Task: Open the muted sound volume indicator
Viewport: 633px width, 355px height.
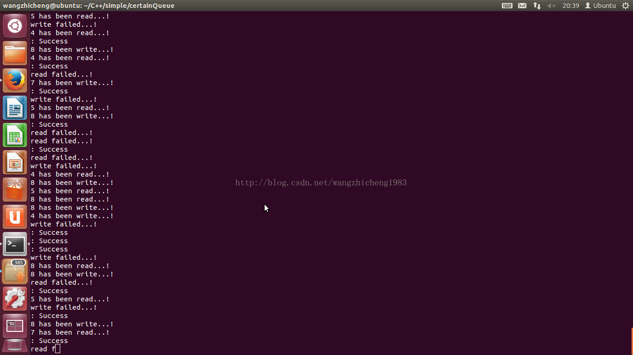Action: (x=551, y=6)
